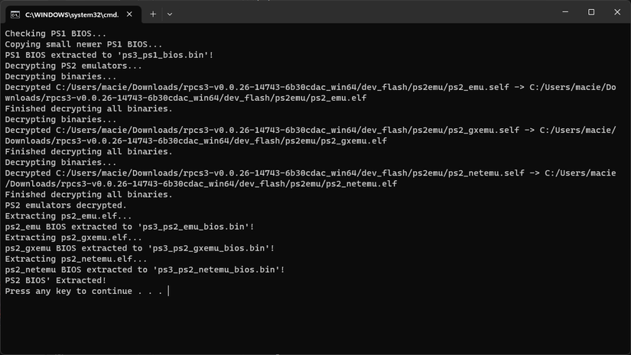Click the 'Checking PS1 BIOS...' line
The height and width of the screenshot is (355, 631).
click(56, 34)
